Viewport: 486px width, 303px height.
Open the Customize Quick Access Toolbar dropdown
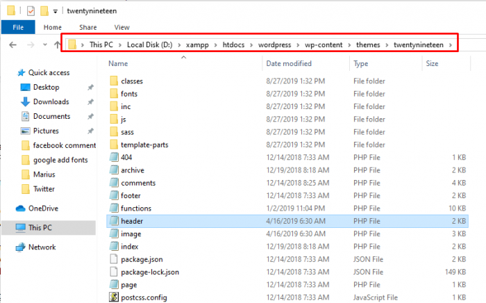56,12
